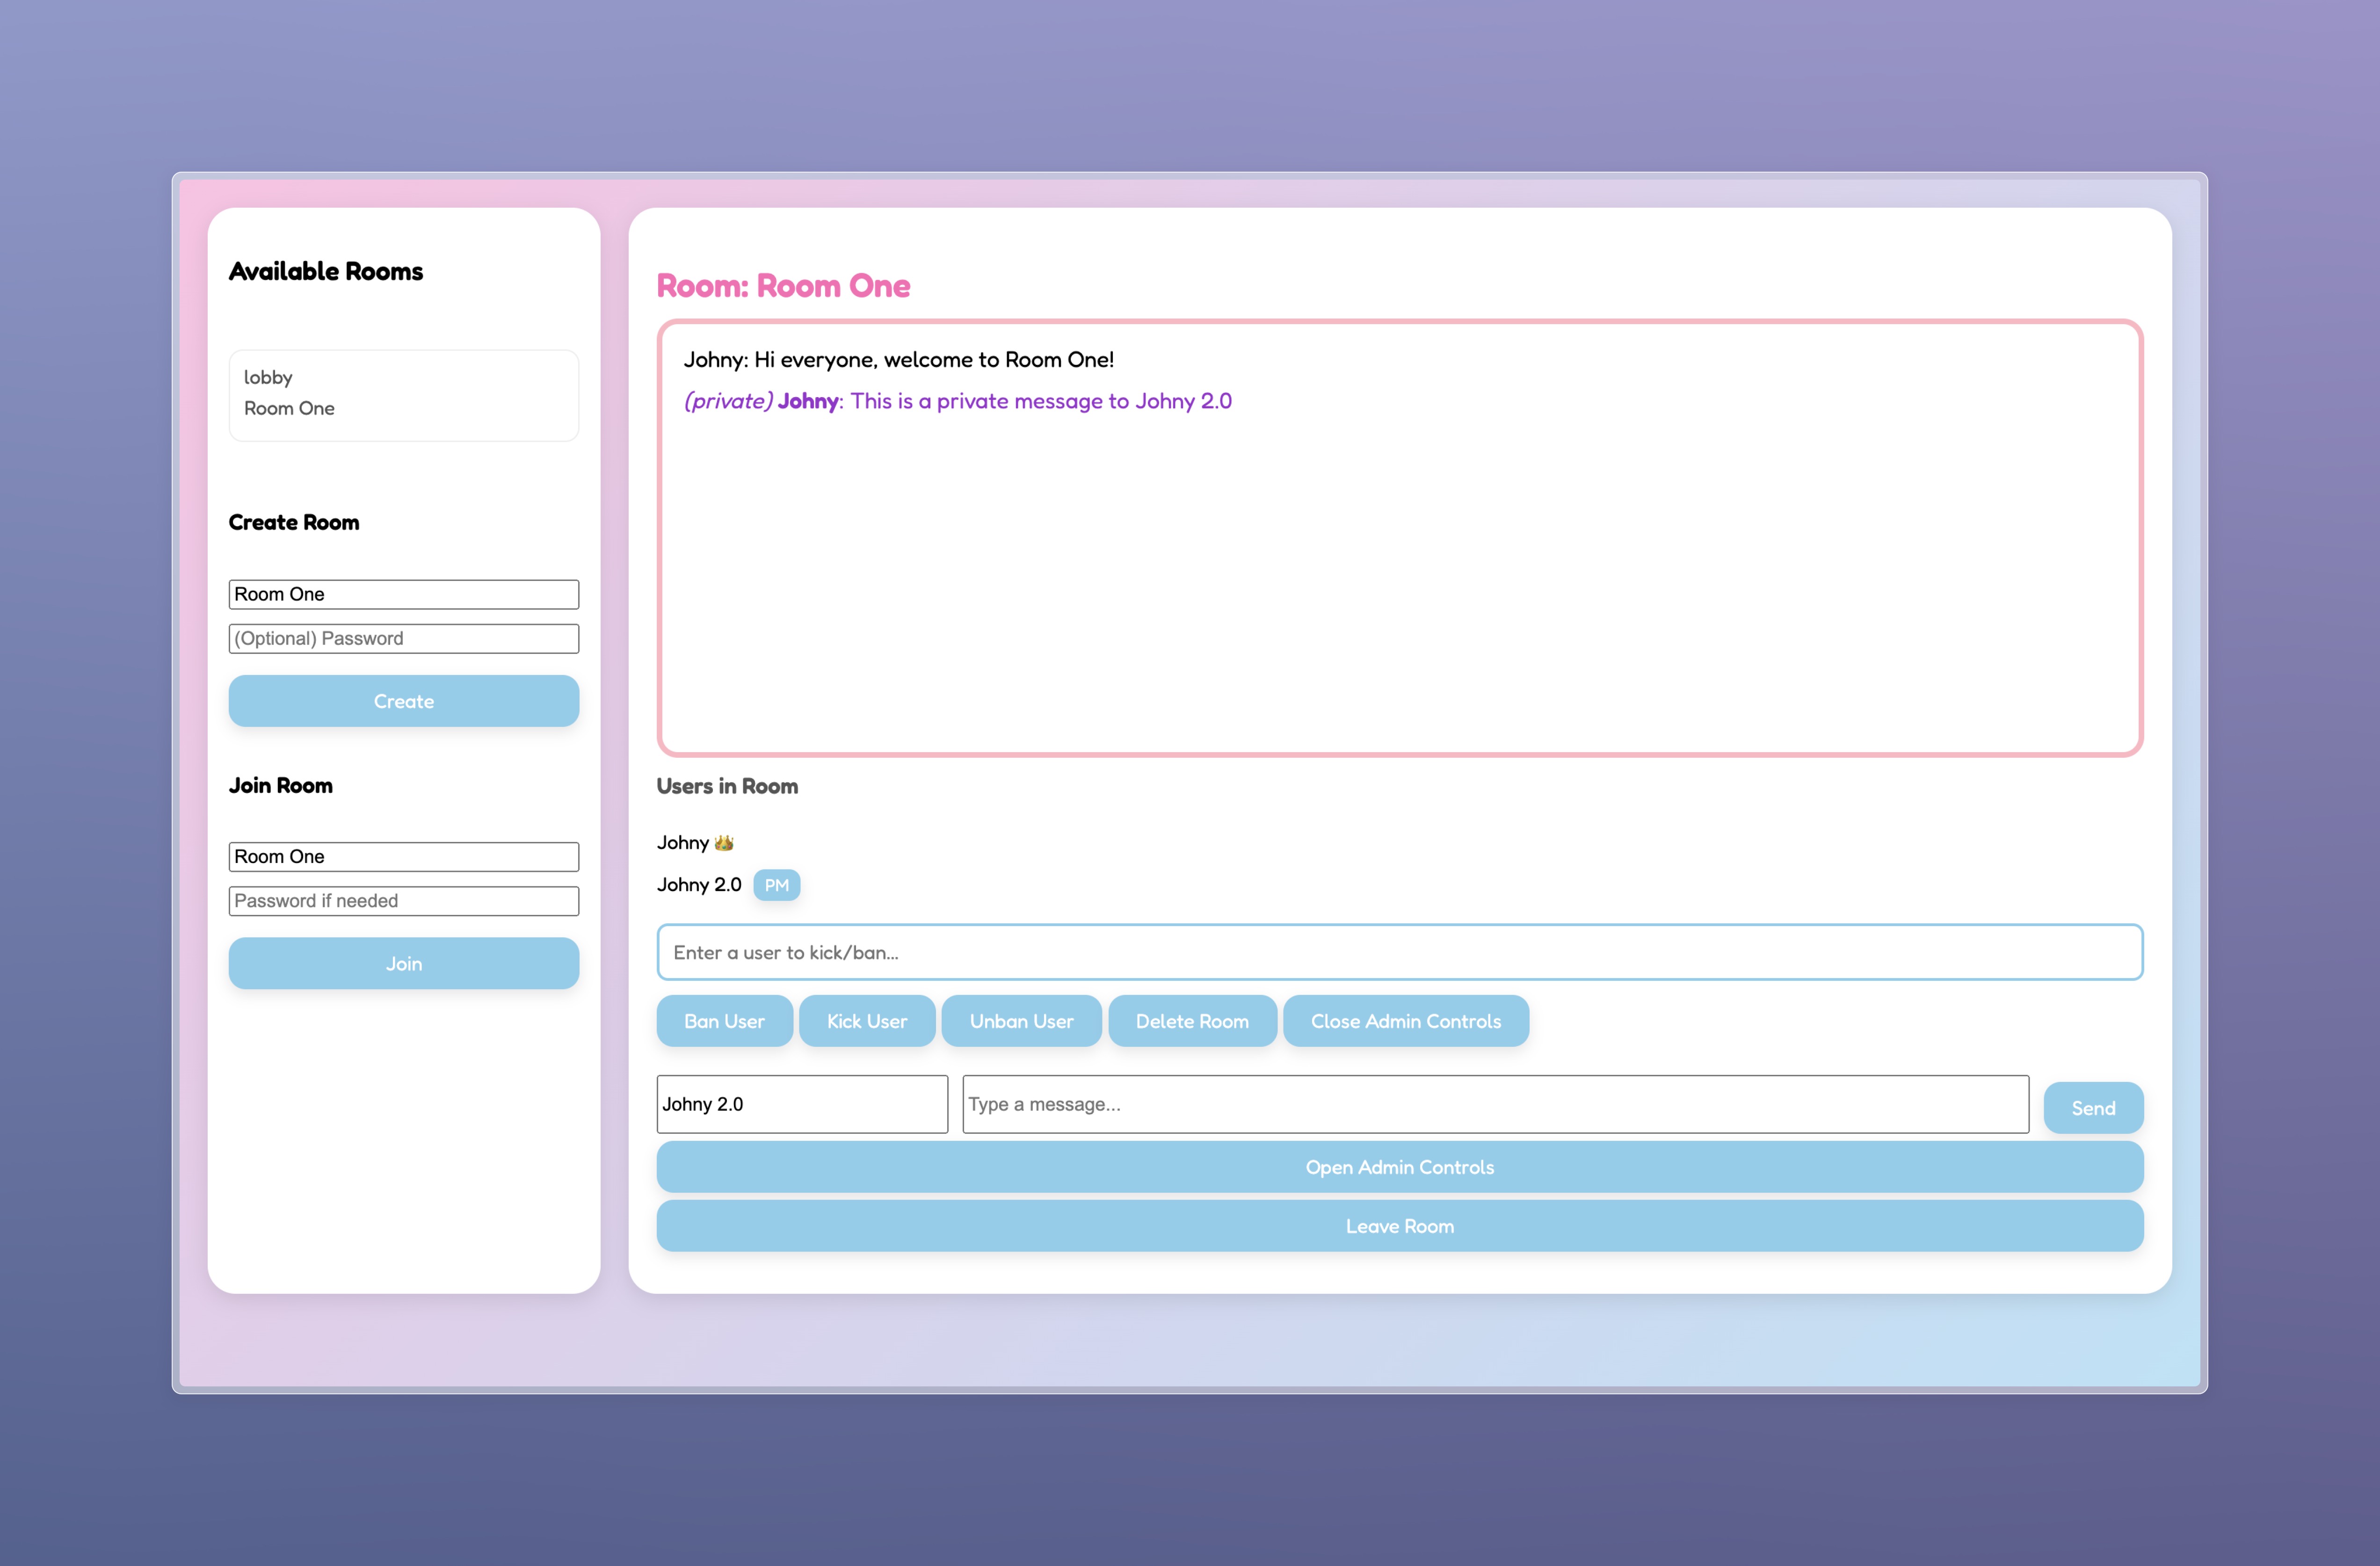Select lobby in Available Rooms list
The height and width of the screenshot is (1566, 2380).
268,377
